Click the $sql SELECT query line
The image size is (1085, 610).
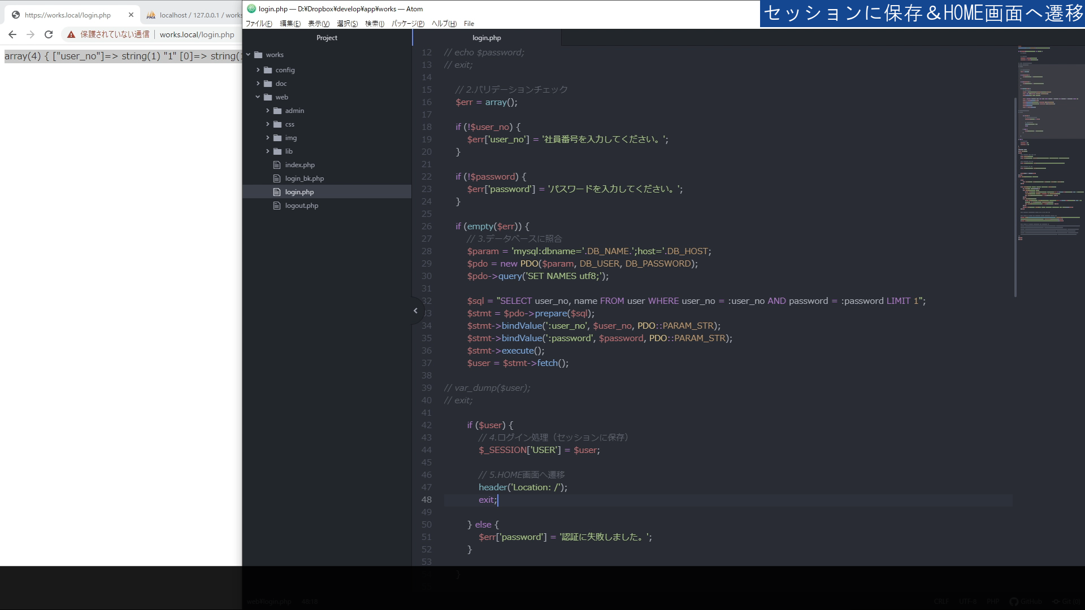696,301
